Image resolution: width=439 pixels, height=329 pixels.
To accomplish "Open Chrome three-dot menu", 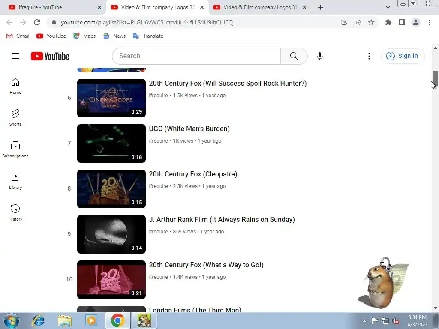I will tap(430, 22).
